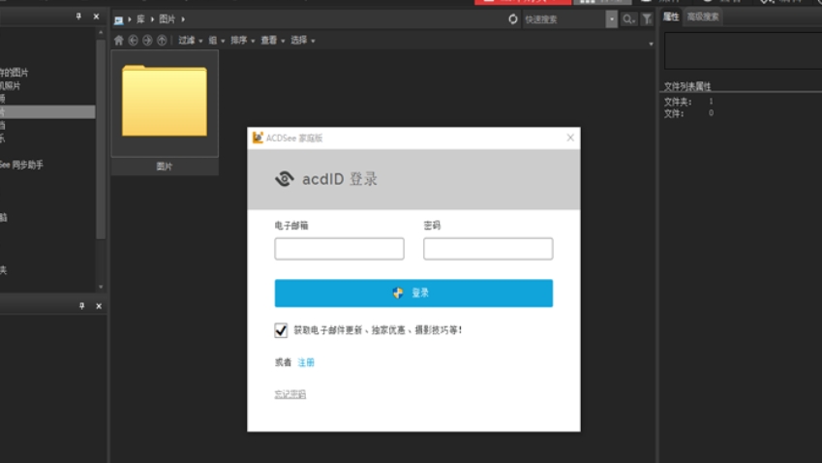The height and width of the screenshot is (463, 822).
Task: Refresh the folder view
Action: (513, 19)
